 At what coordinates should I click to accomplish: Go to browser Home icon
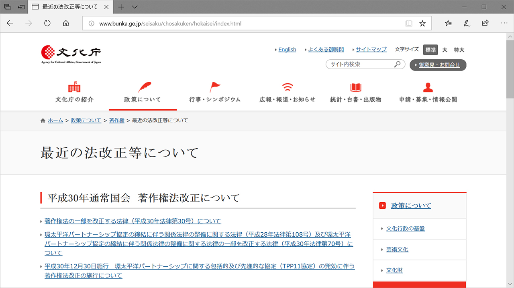[x=66, y=23]
